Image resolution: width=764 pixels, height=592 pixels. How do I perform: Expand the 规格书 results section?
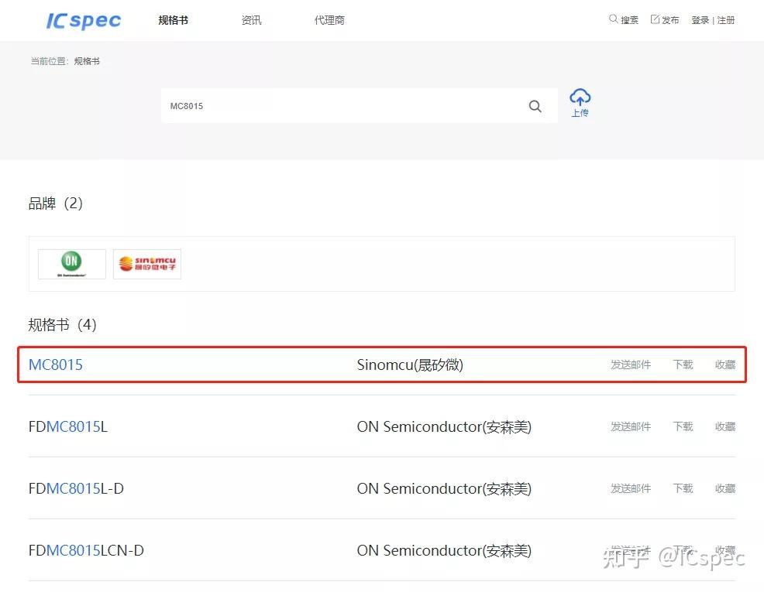tap(62, 324)
